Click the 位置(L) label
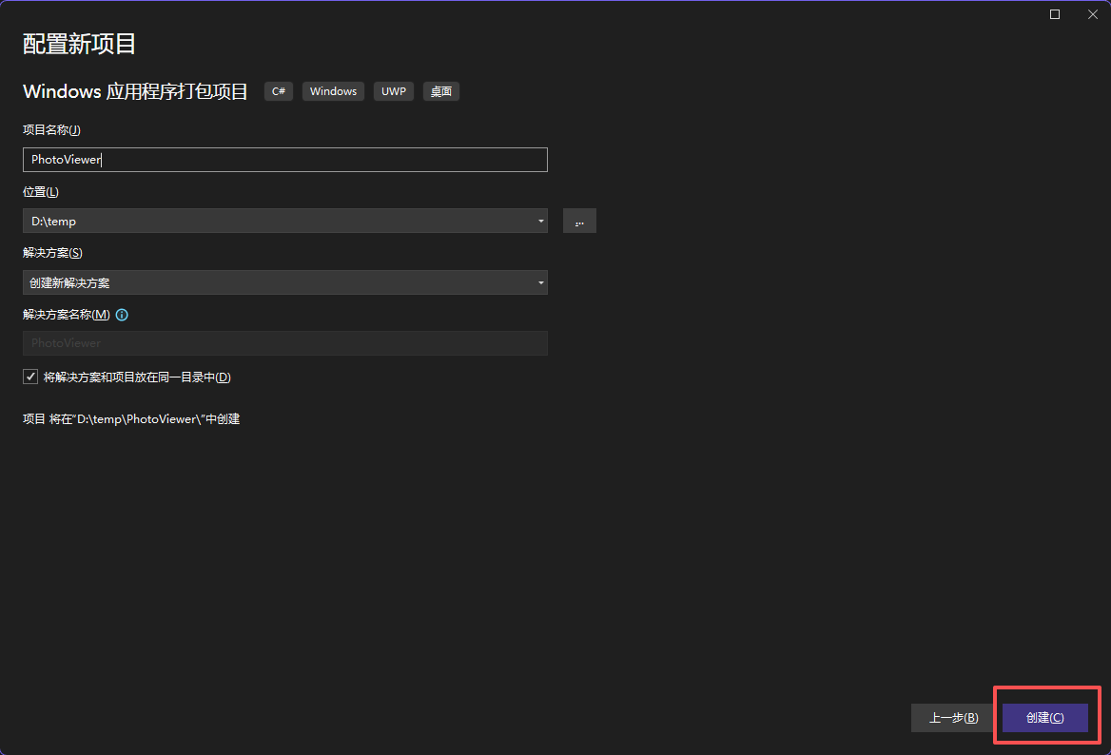 tap(40, 191)
